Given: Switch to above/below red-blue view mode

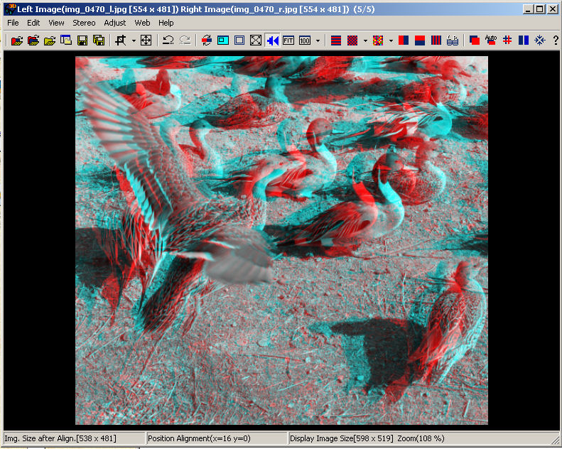Looking at the screenshot, I should [x=420, y=40].
